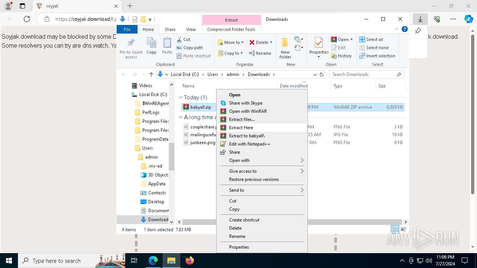Click New folder icon in ribbon
The height and width of the screenshot is (268, 477).
click(x=285, y=48)
